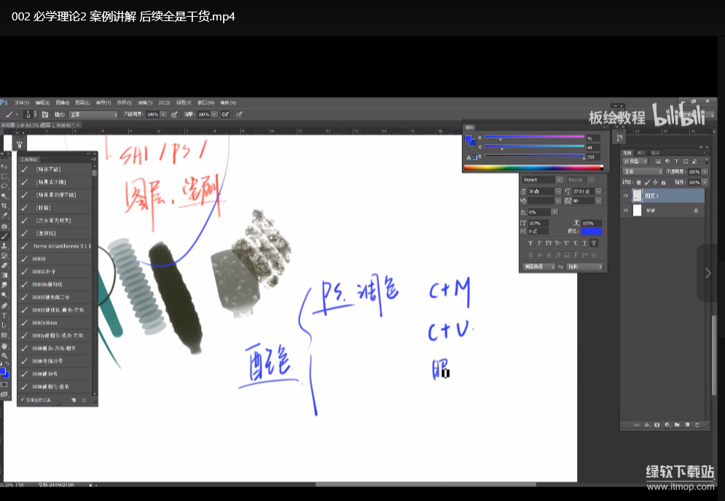This screenshot has width=725, height=501.
Task: Select the Hand tool
Action: tap(4, 346)
